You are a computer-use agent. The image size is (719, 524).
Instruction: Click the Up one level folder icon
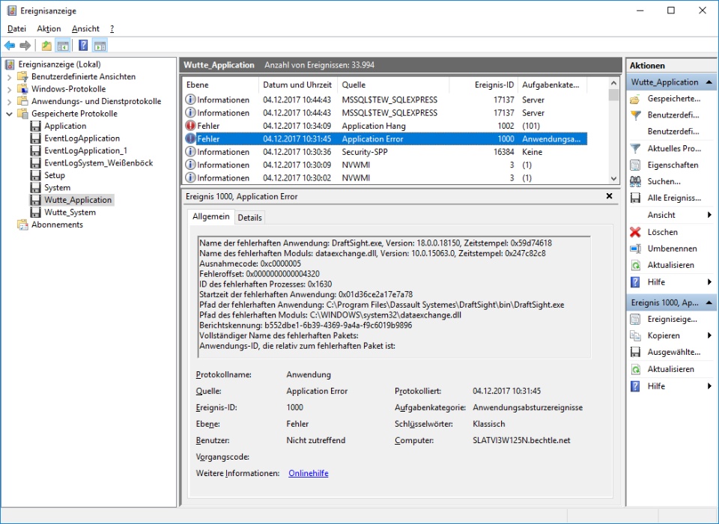click(46, 46)
